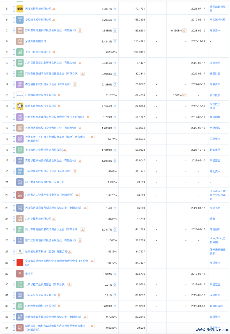
Task: Click the 腾讯投资 investor link
Action: click(x=215, y=95)
